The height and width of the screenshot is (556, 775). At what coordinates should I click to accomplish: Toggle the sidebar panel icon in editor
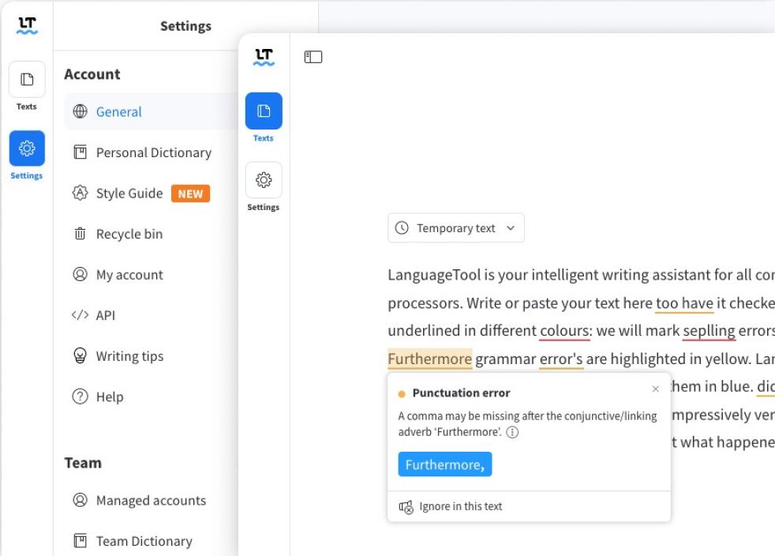pyautogui.click(x=313, y=57)
